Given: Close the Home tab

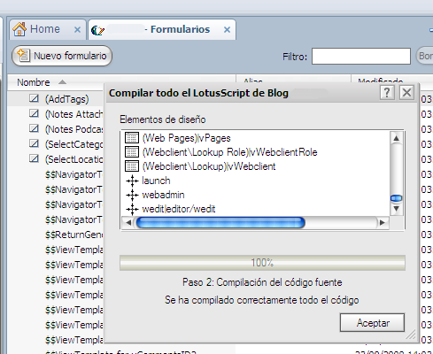Looking at the screenshot, I should click(77, 29).
